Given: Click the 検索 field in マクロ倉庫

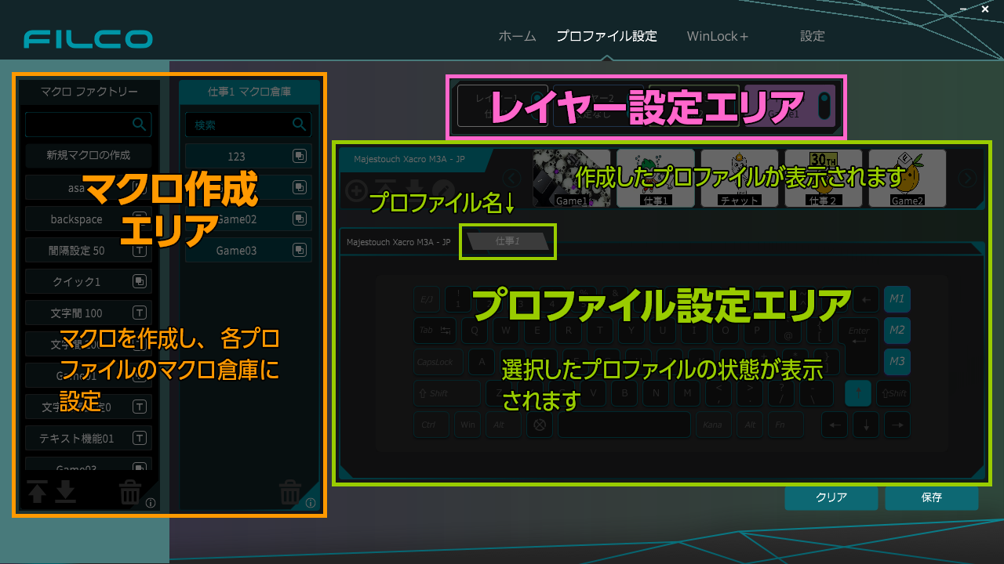Looking at the screenshot, I should (248, 124).
